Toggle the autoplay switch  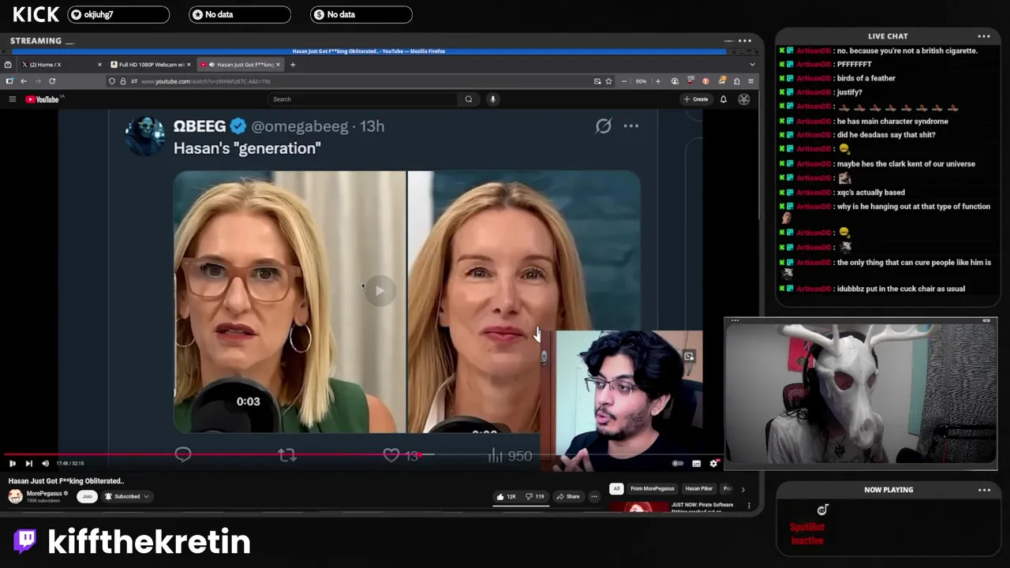coord(678,463)
